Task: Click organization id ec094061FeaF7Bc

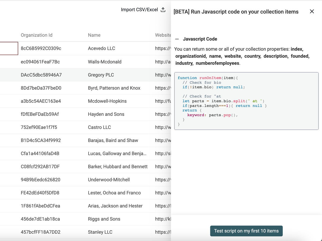Action: [40, 62]
